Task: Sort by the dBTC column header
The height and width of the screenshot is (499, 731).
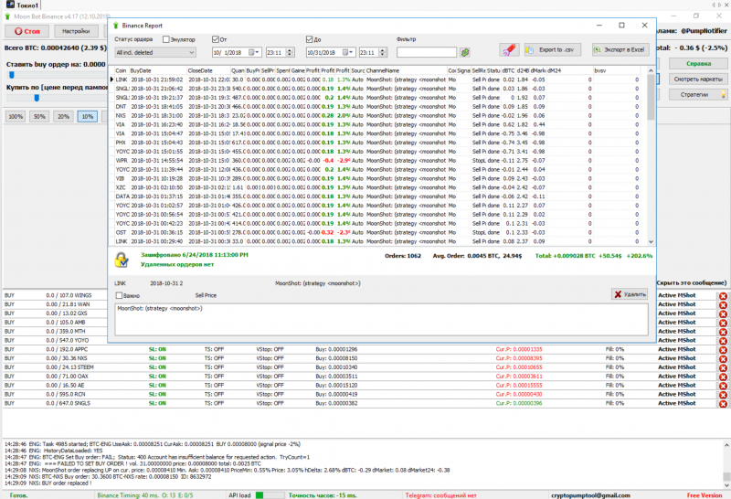Action: 508,70
